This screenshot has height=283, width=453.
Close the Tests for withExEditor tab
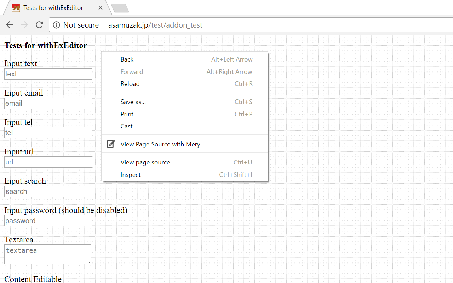coord(101,8)
